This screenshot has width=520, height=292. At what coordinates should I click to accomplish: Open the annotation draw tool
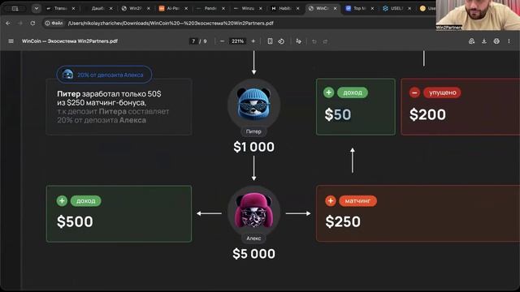[x=298, y=41]
